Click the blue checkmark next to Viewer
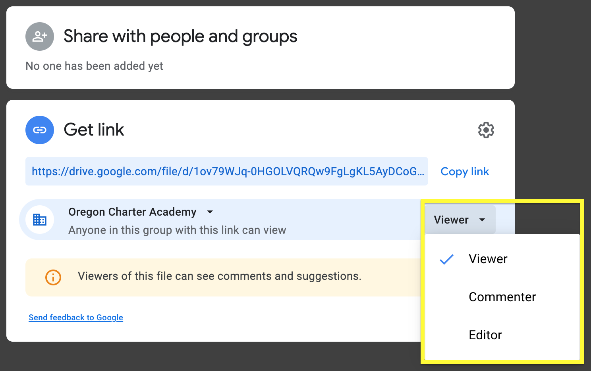591x371 pixels. point(447,259)
